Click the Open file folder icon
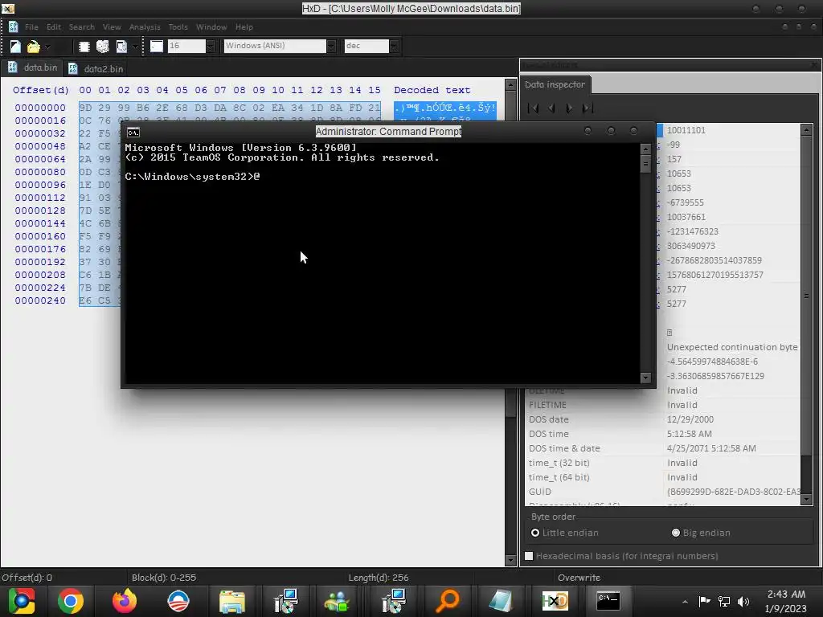Screen dimensions: 823x617 pos(34,46)
